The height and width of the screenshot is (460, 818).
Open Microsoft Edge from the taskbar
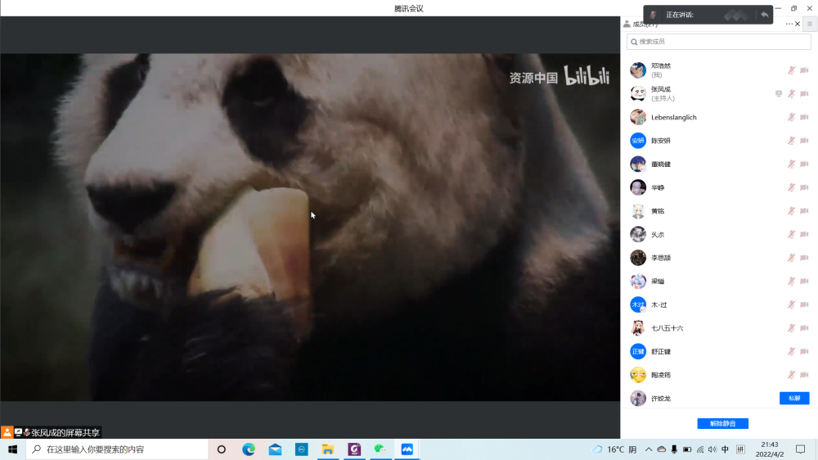click(249, 449)
